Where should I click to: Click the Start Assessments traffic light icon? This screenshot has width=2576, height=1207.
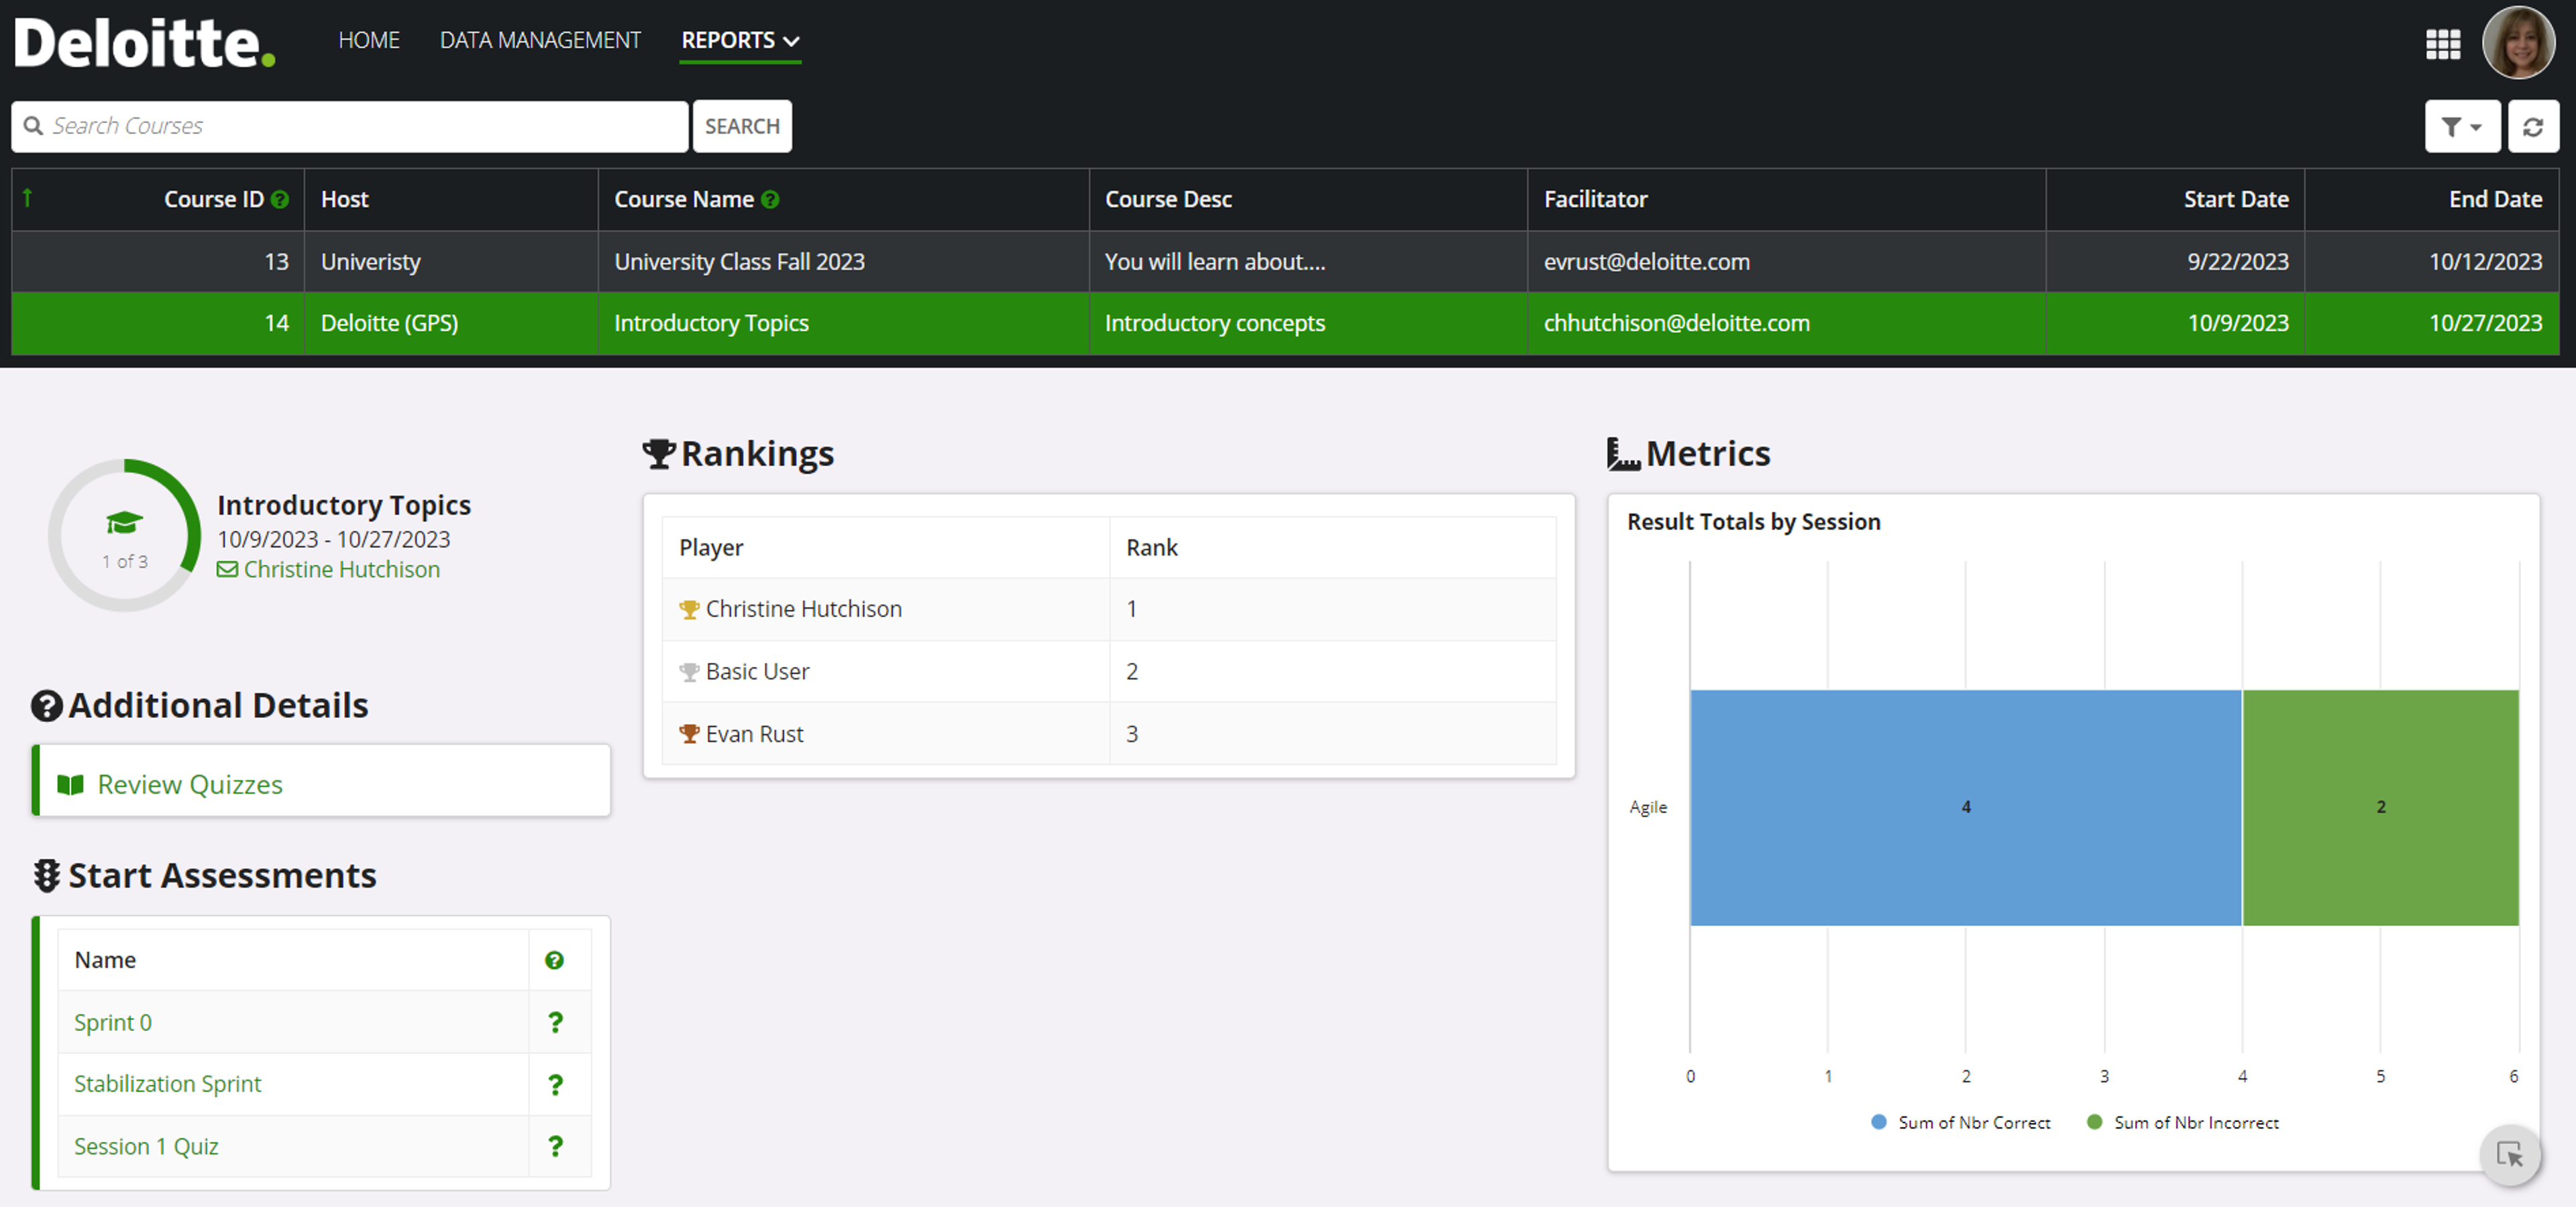coord(47,876)
